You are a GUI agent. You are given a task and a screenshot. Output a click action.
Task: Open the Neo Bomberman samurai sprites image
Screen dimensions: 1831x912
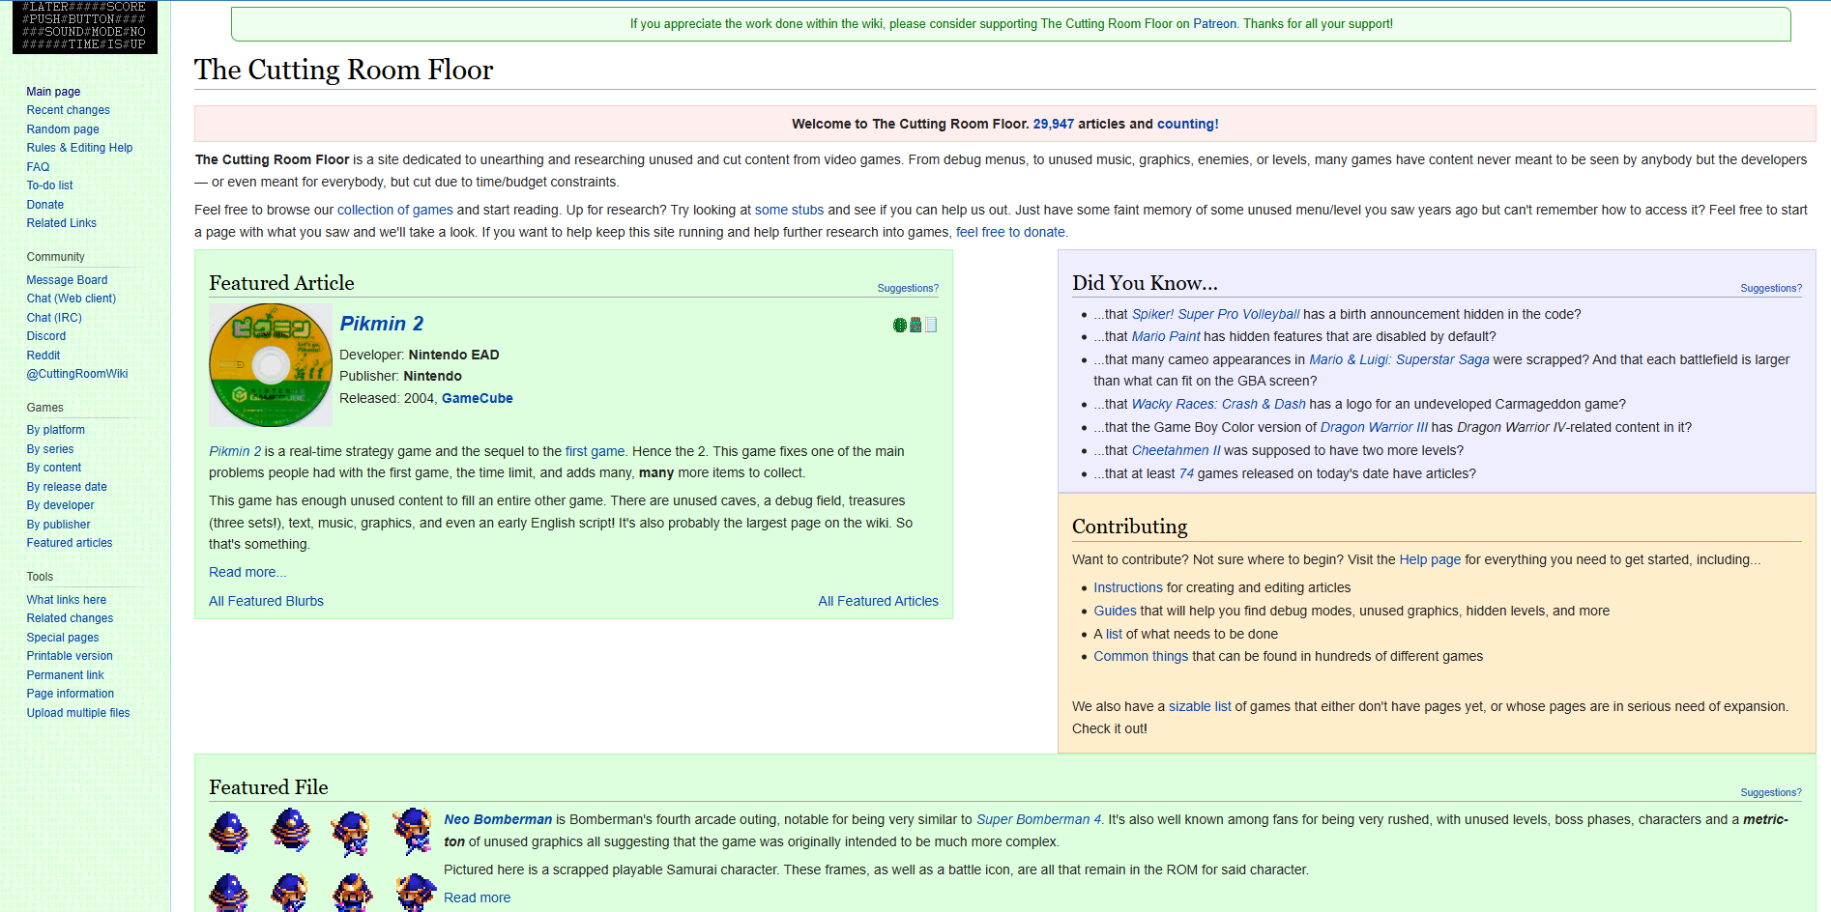point(322,860)
